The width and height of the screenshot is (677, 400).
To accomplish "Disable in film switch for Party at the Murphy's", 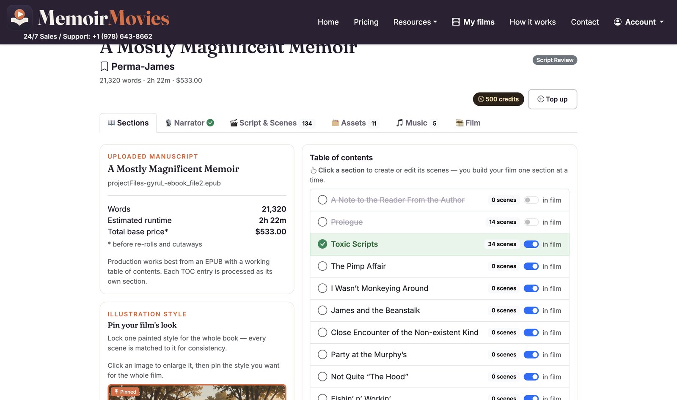I will tap(531, 355).
